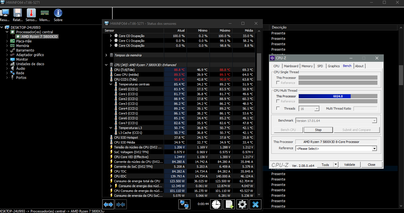Click thermometer icon of L3 Cache (CCD1) row

pos(116,133)
